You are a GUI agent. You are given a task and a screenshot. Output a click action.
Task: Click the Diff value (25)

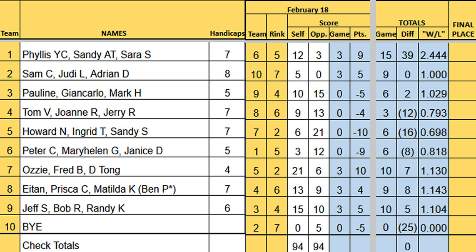point(408,228)
